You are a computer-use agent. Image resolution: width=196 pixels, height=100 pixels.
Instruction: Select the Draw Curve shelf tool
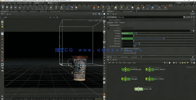point(41,8)
